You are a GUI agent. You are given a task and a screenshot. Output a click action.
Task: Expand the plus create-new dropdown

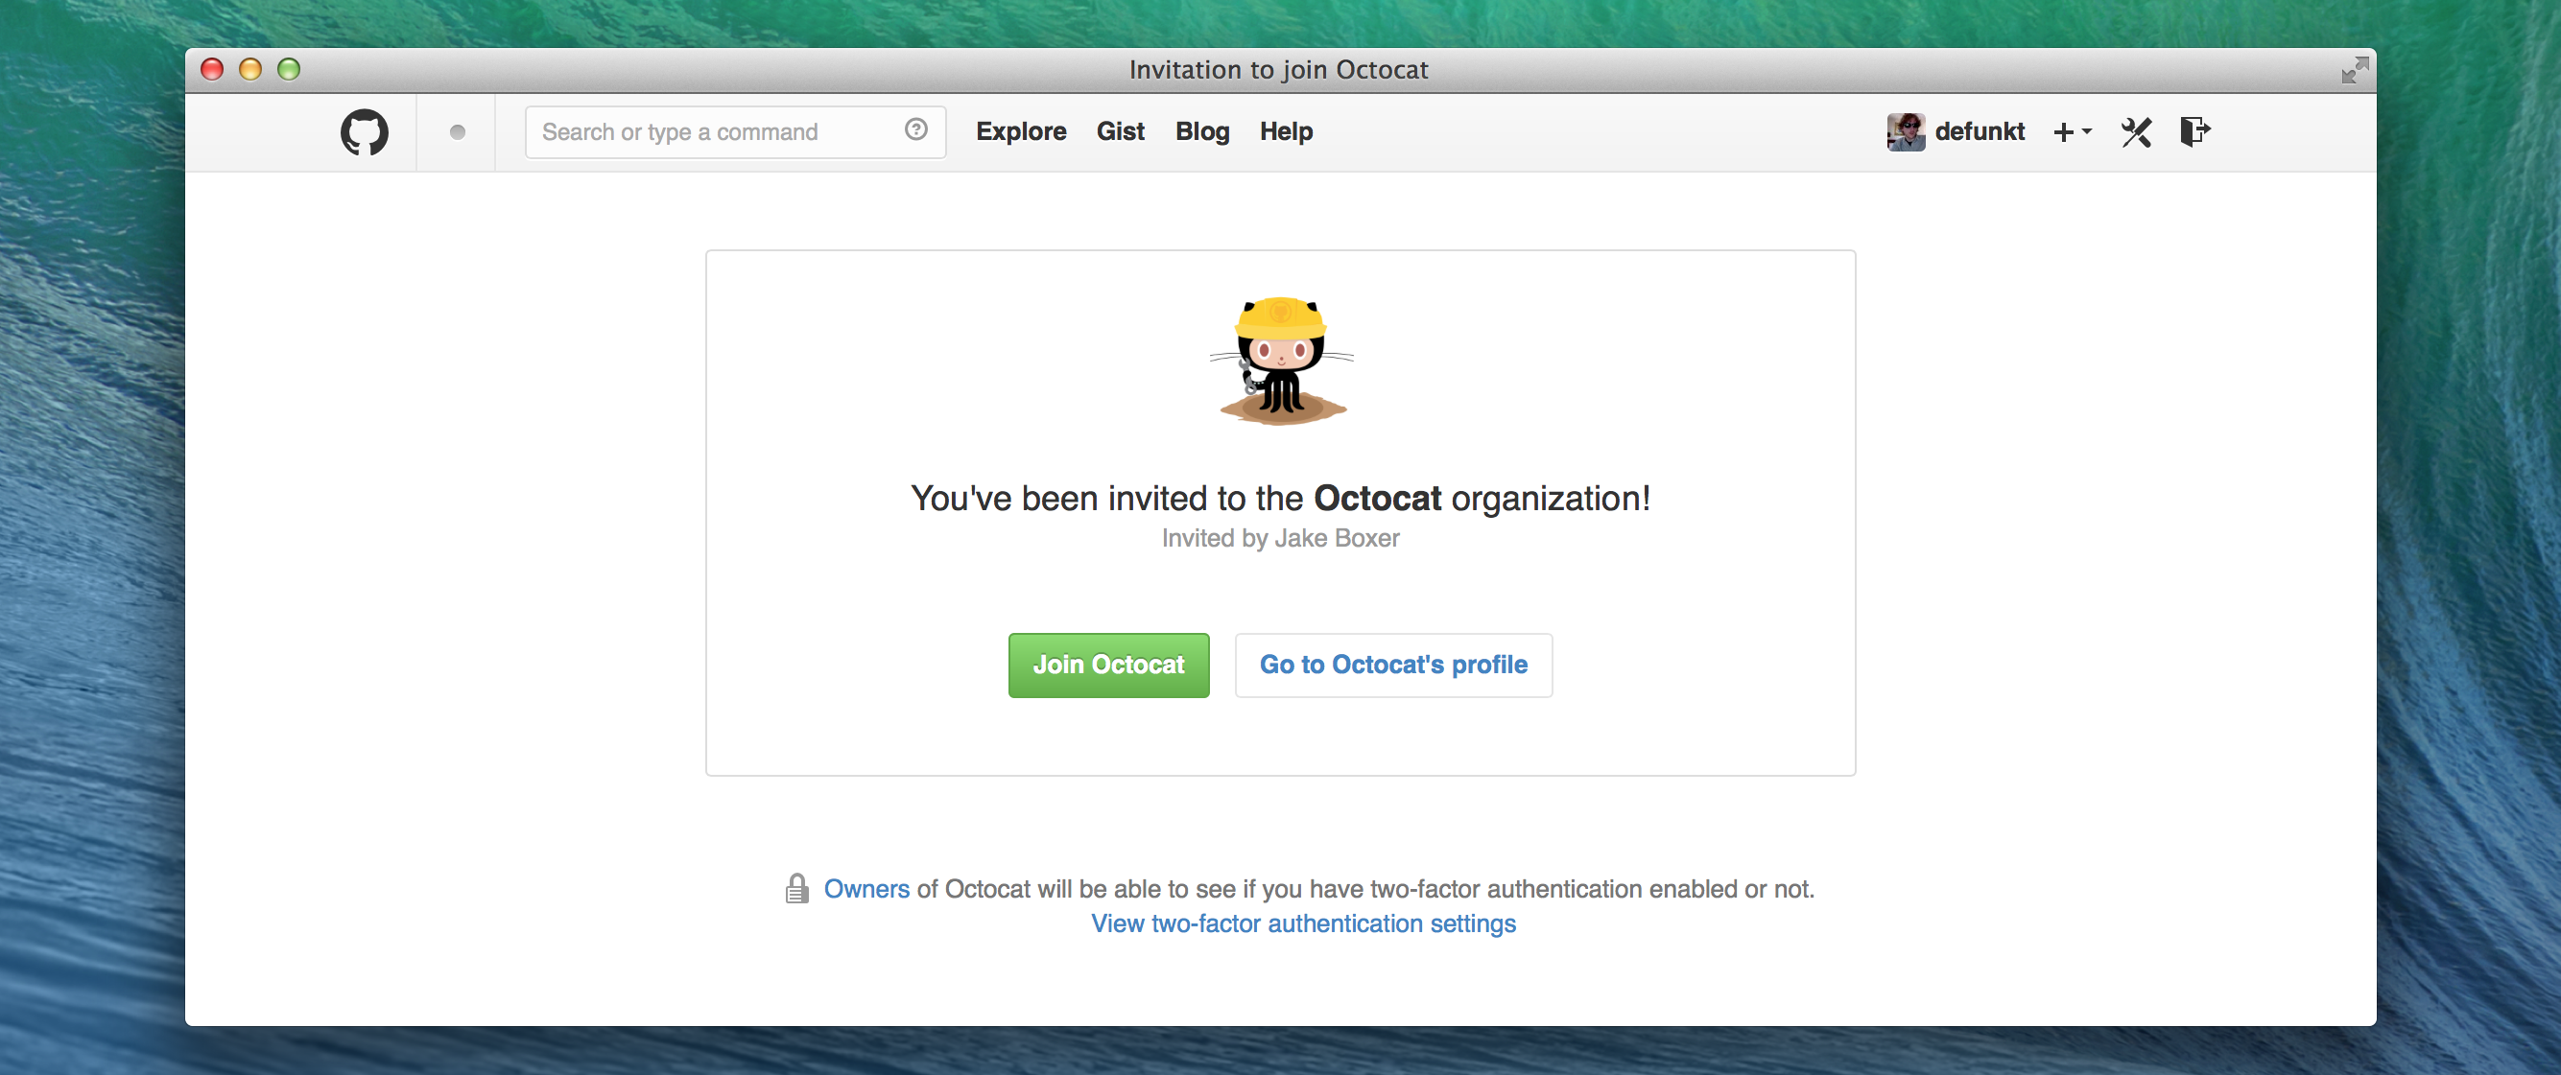[2072, 132]
